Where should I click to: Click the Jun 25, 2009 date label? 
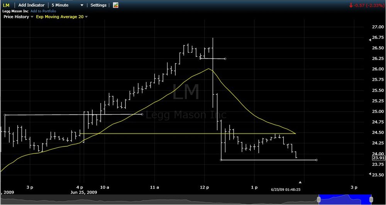pos(84,192)
